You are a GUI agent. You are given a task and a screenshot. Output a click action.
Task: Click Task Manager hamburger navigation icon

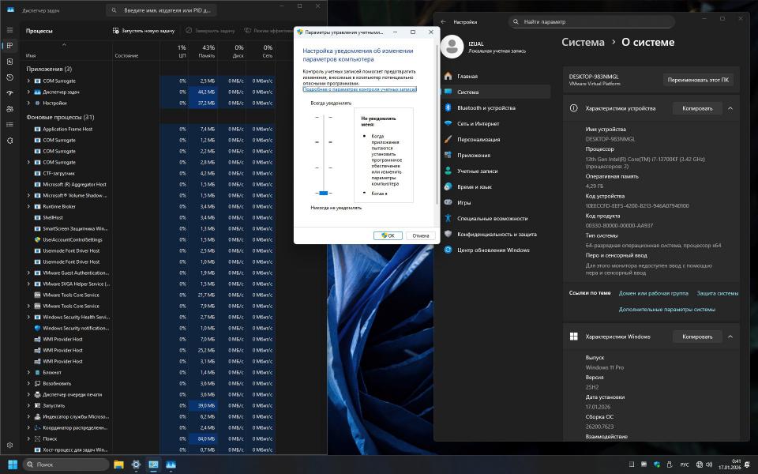(9, 29)
